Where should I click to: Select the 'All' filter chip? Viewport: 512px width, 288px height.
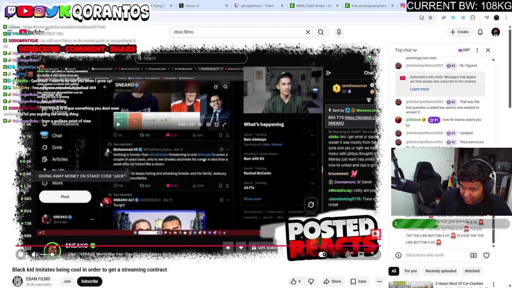pos(394,271)
